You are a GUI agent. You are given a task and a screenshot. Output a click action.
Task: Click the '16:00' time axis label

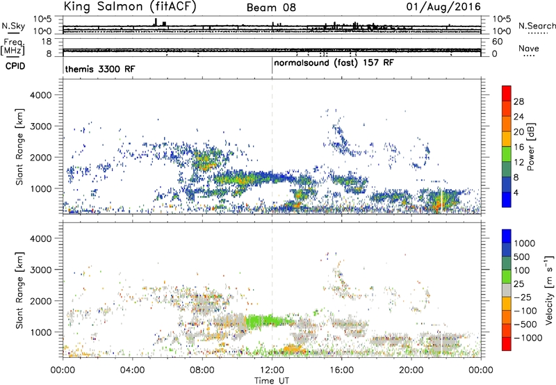341,370
